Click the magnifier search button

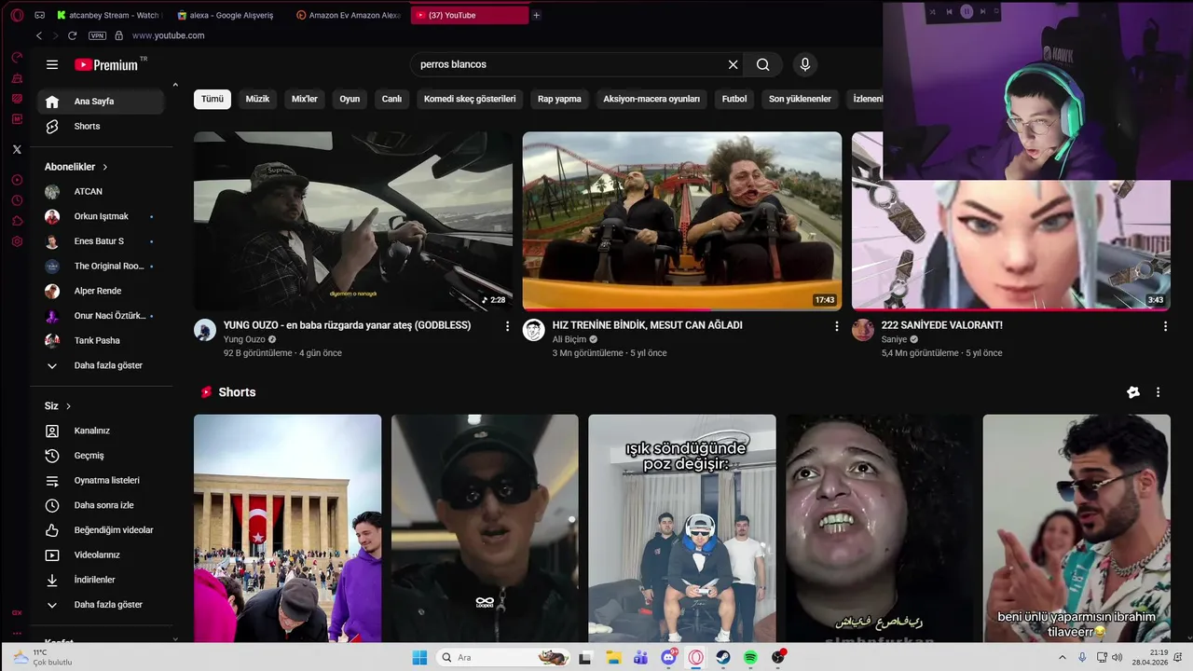[763, 64]
